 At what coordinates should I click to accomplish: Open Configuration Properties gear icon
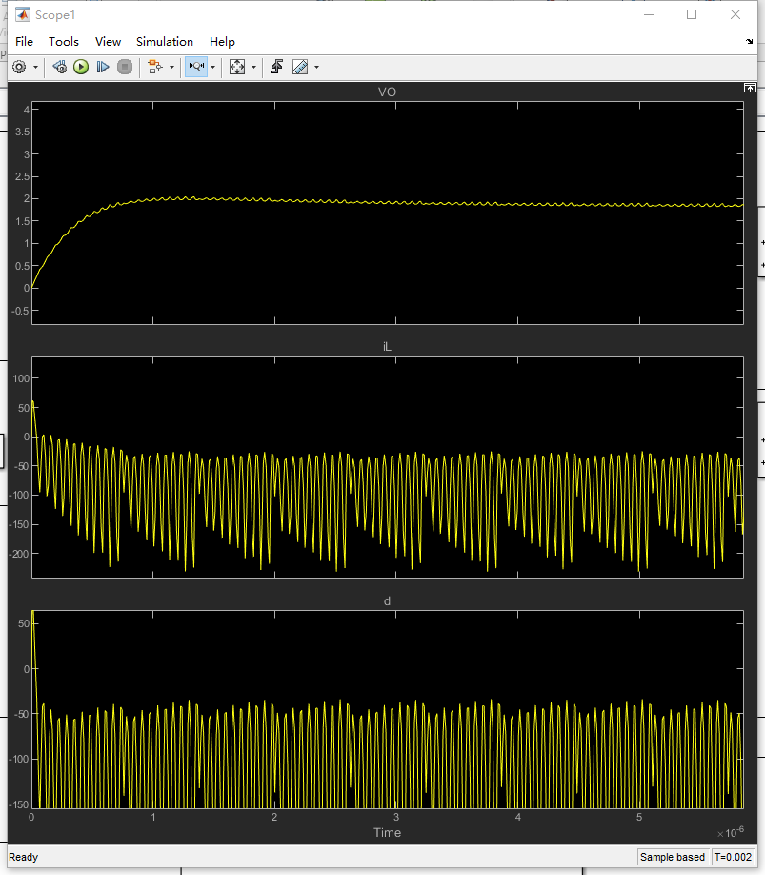tap(19, 67)
